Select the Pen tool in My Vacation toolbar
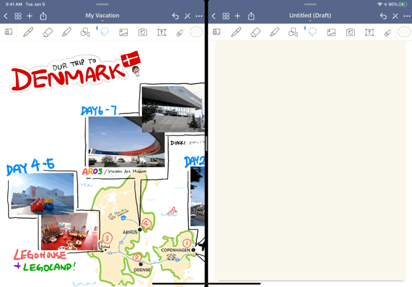 pyautogui.click(x=28, y=32)
